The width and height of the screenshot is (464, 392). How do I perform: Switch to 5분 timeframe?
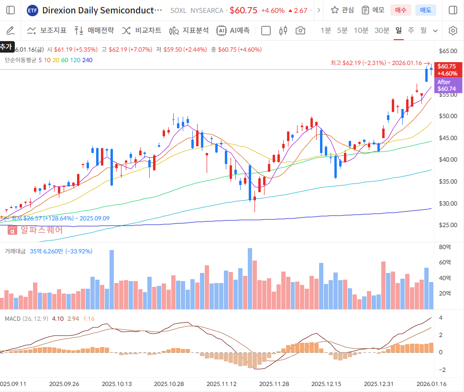[x=342, y=31]
